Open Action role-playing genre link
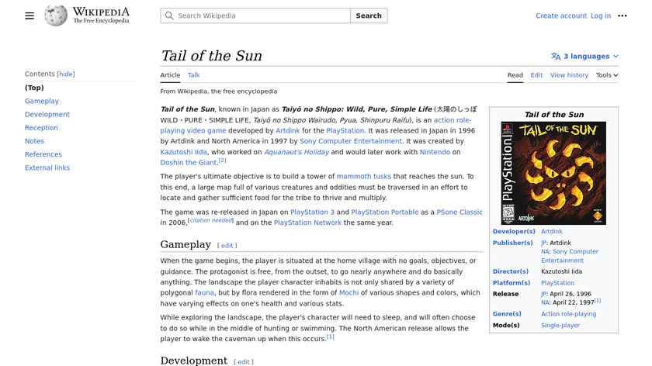 [x=568, y=314]
